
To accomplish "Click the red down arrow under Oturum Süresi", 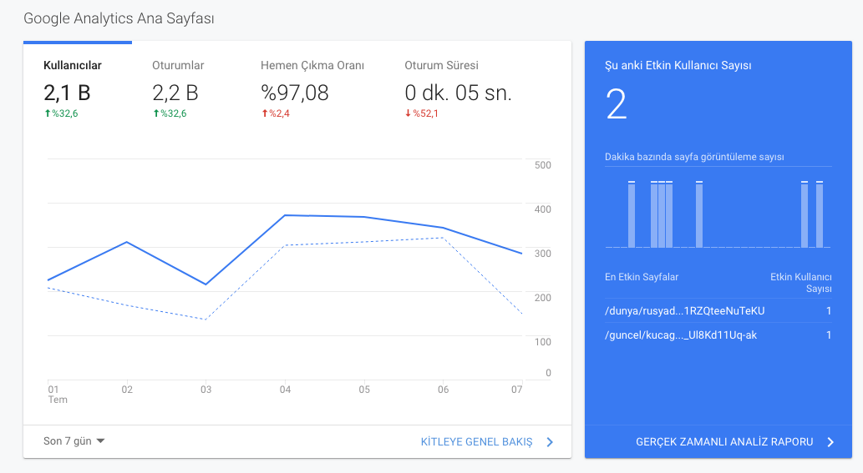I will [x=409, y=113].
